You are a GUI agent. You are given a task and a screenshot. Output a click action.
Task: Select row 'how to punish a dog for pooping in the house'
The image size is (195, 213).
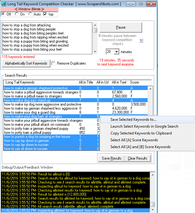(52, 137)
